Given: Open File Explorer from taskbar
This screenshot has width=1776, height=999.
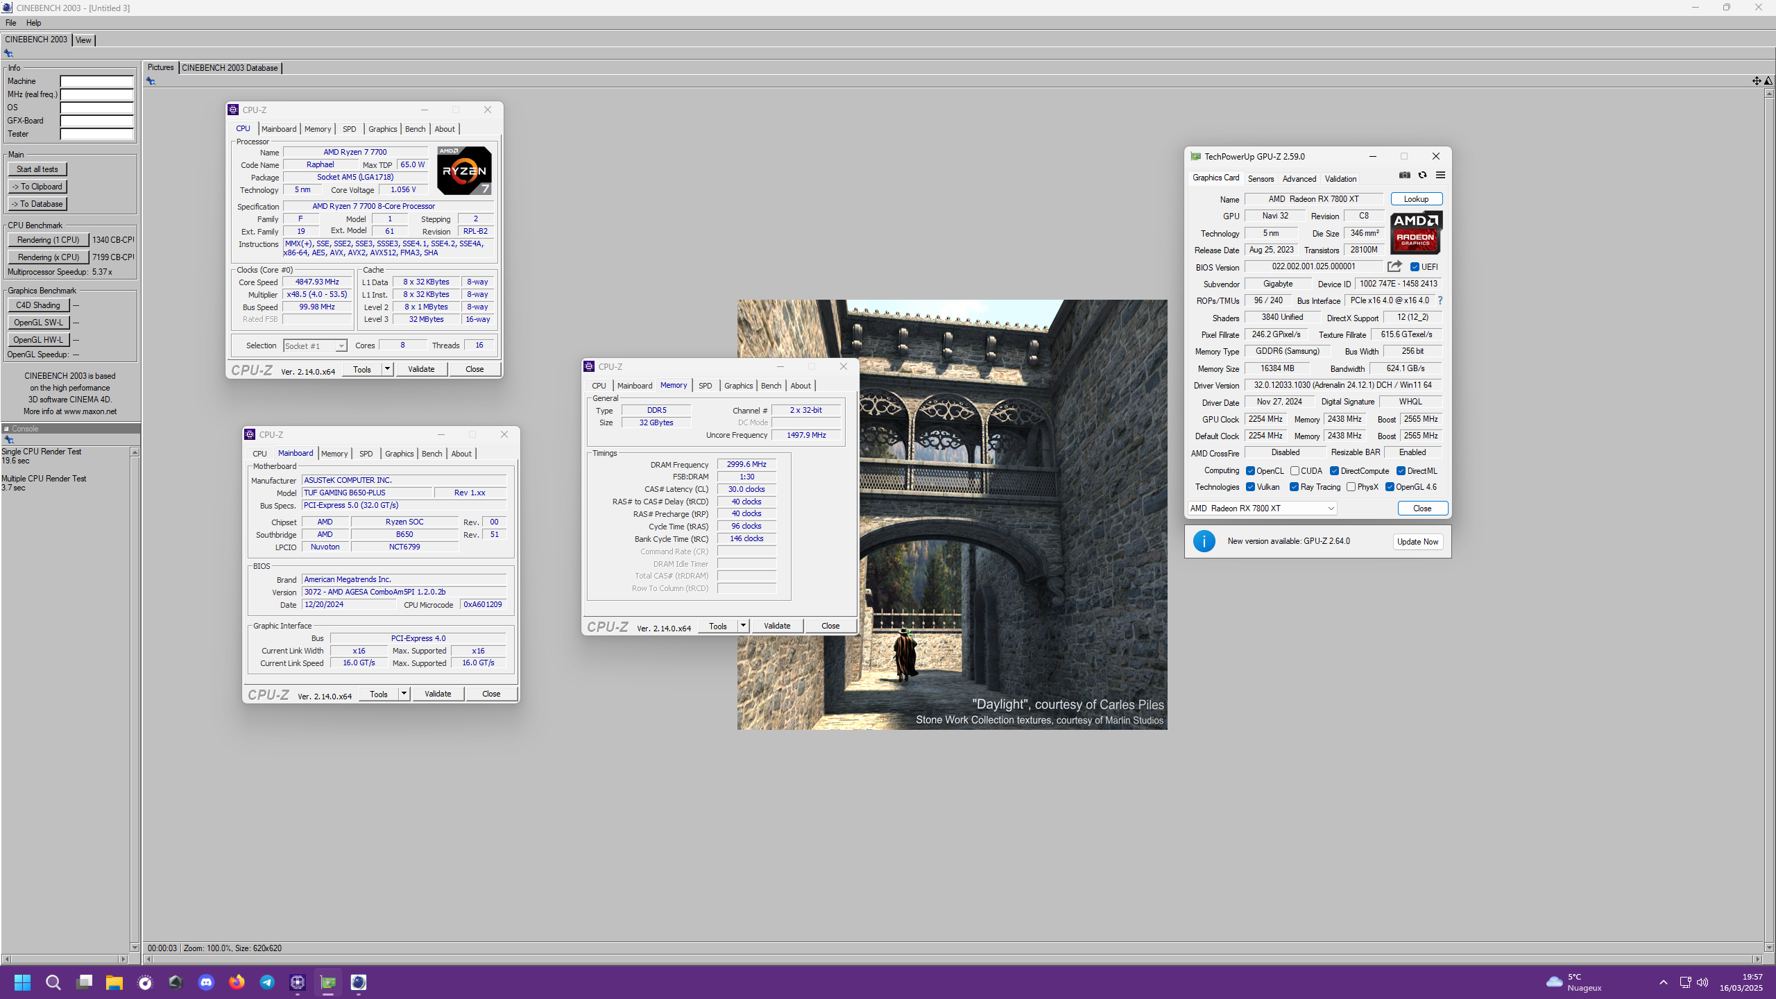Looking at the screenshot, I should pyautogui.click(x=114, y=982).
